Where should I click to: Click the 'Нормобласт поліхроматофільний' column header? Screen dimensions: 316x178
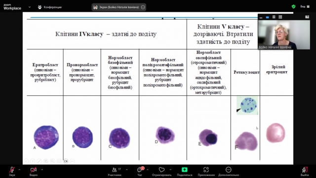[163, 62]
